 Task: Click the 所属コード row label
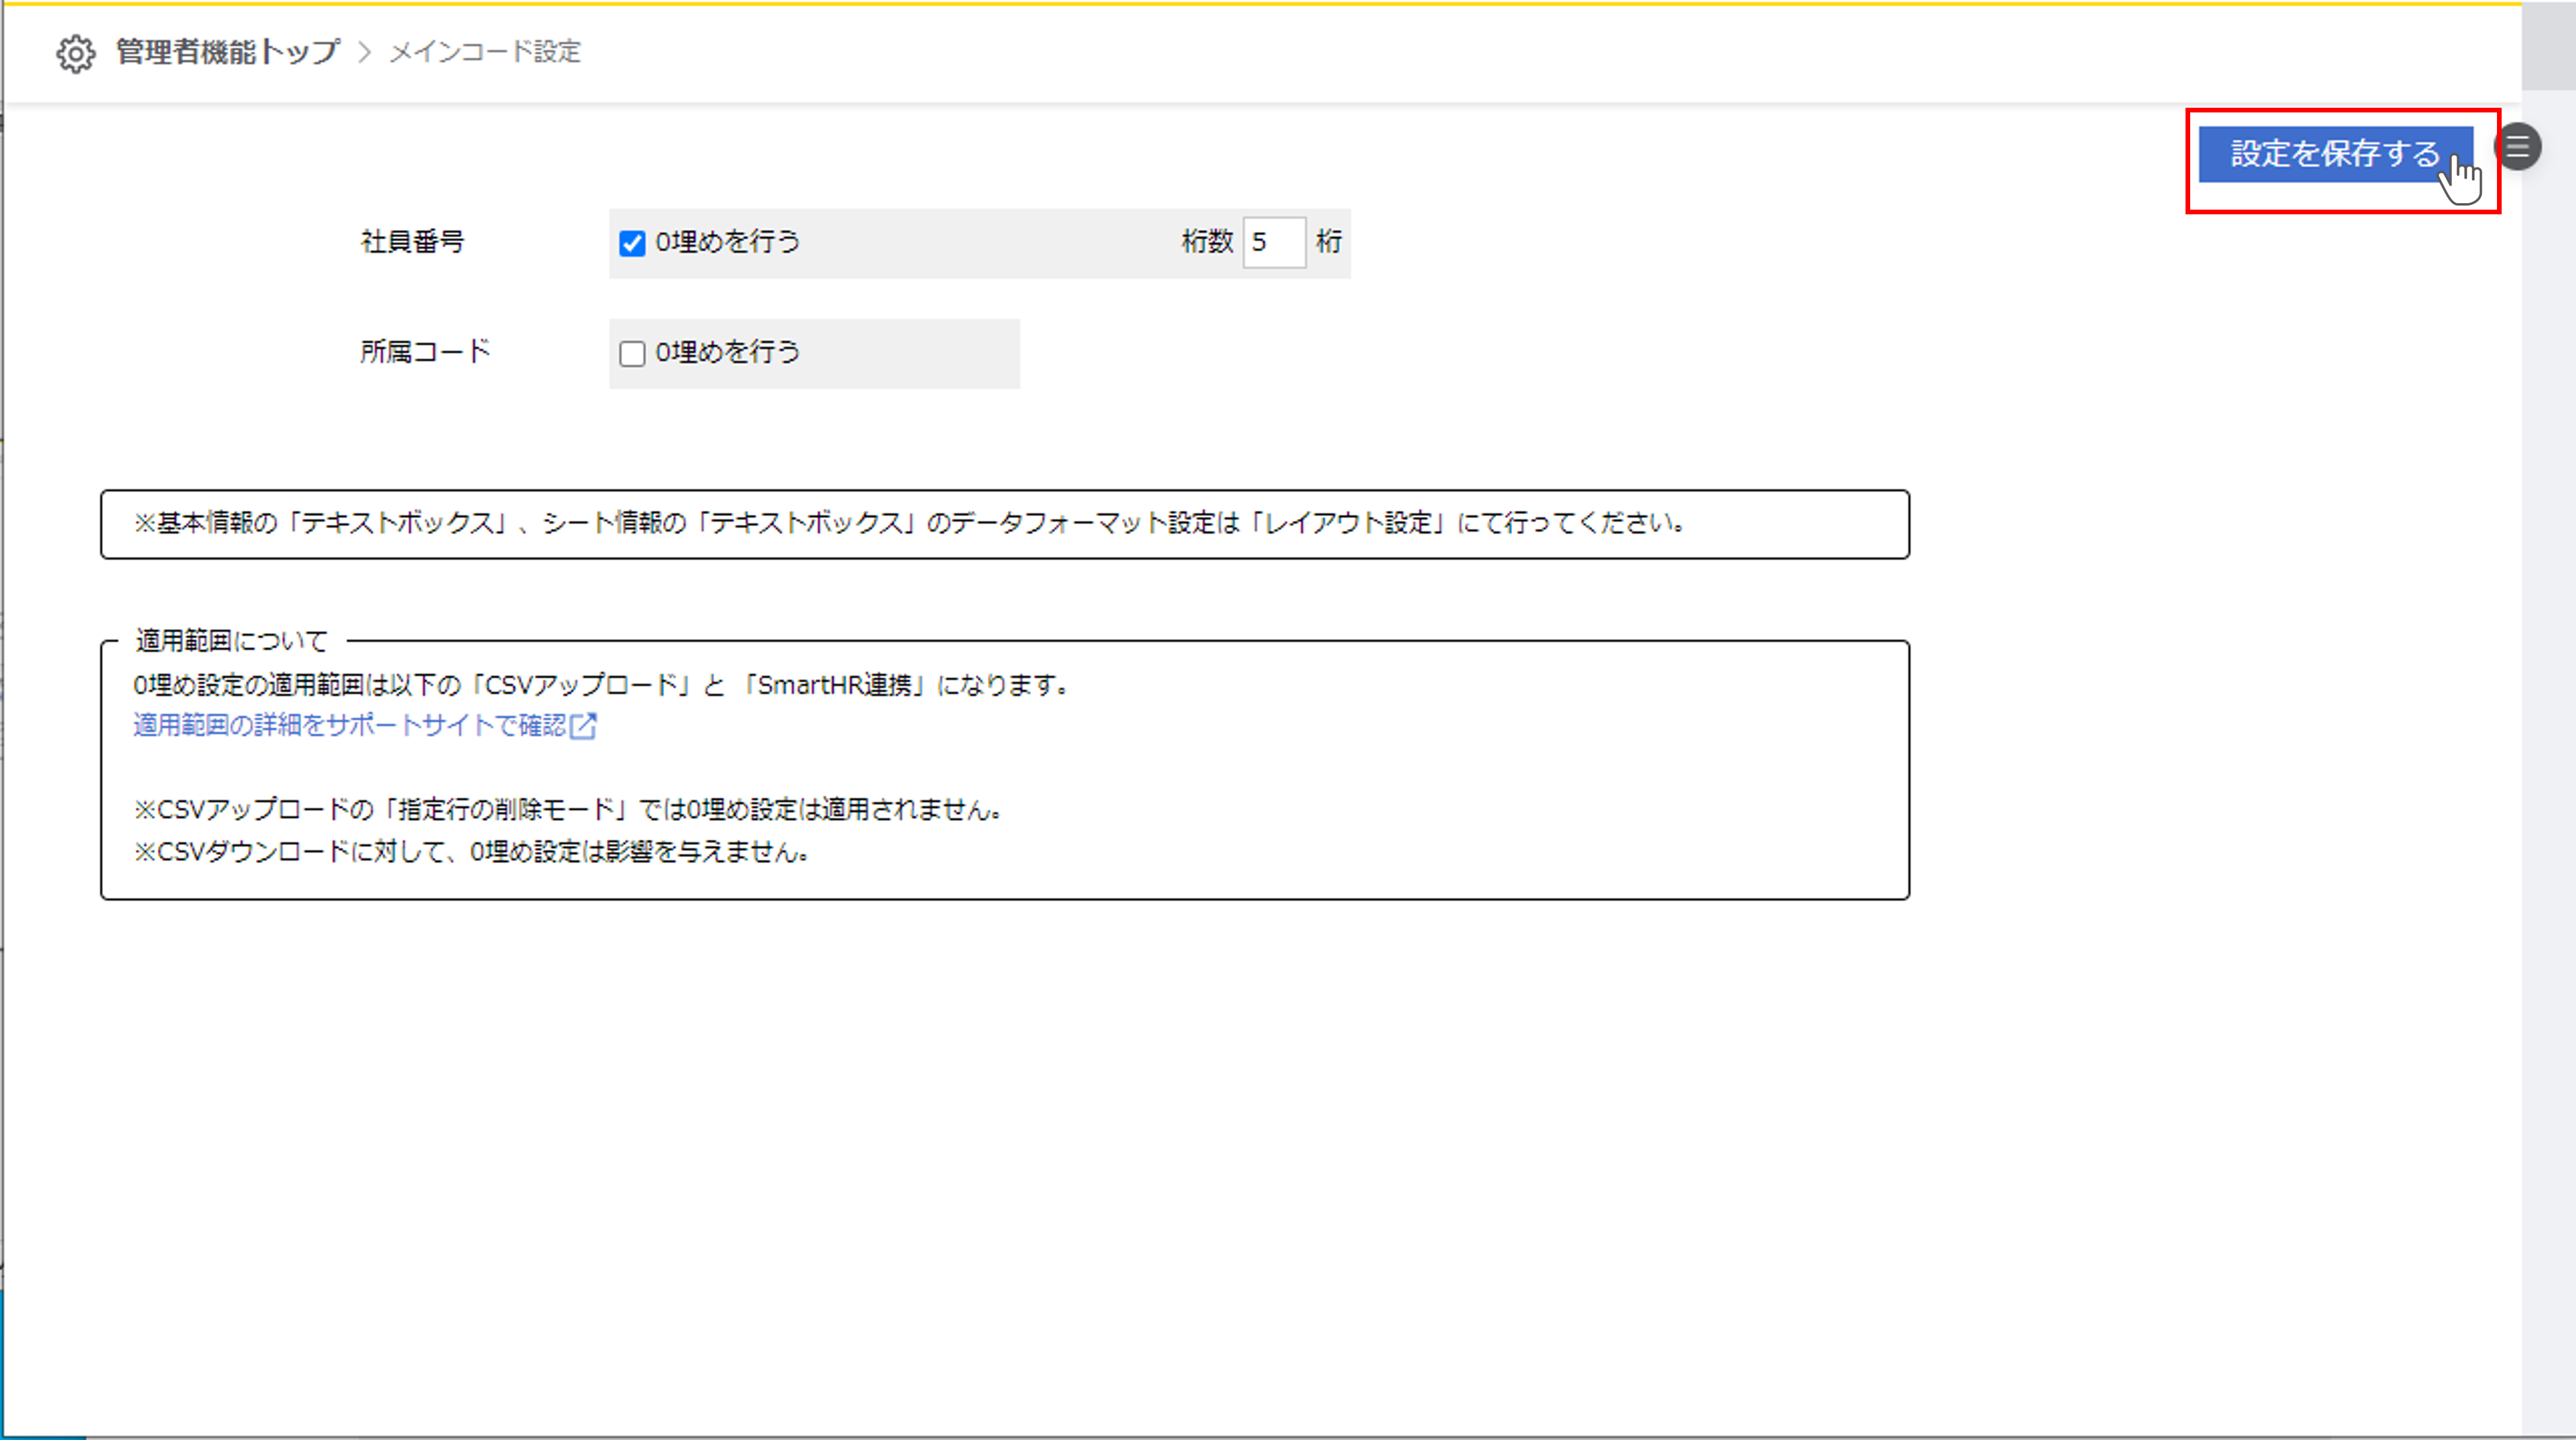tap(425, 352)
